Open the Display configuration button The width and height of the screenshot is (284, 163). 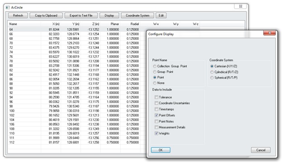109,15
